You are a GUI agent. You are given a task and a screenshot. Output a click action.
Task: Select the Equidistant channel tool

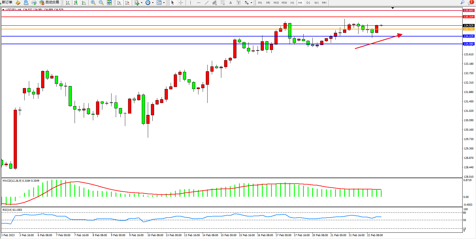tap(214, 3)
